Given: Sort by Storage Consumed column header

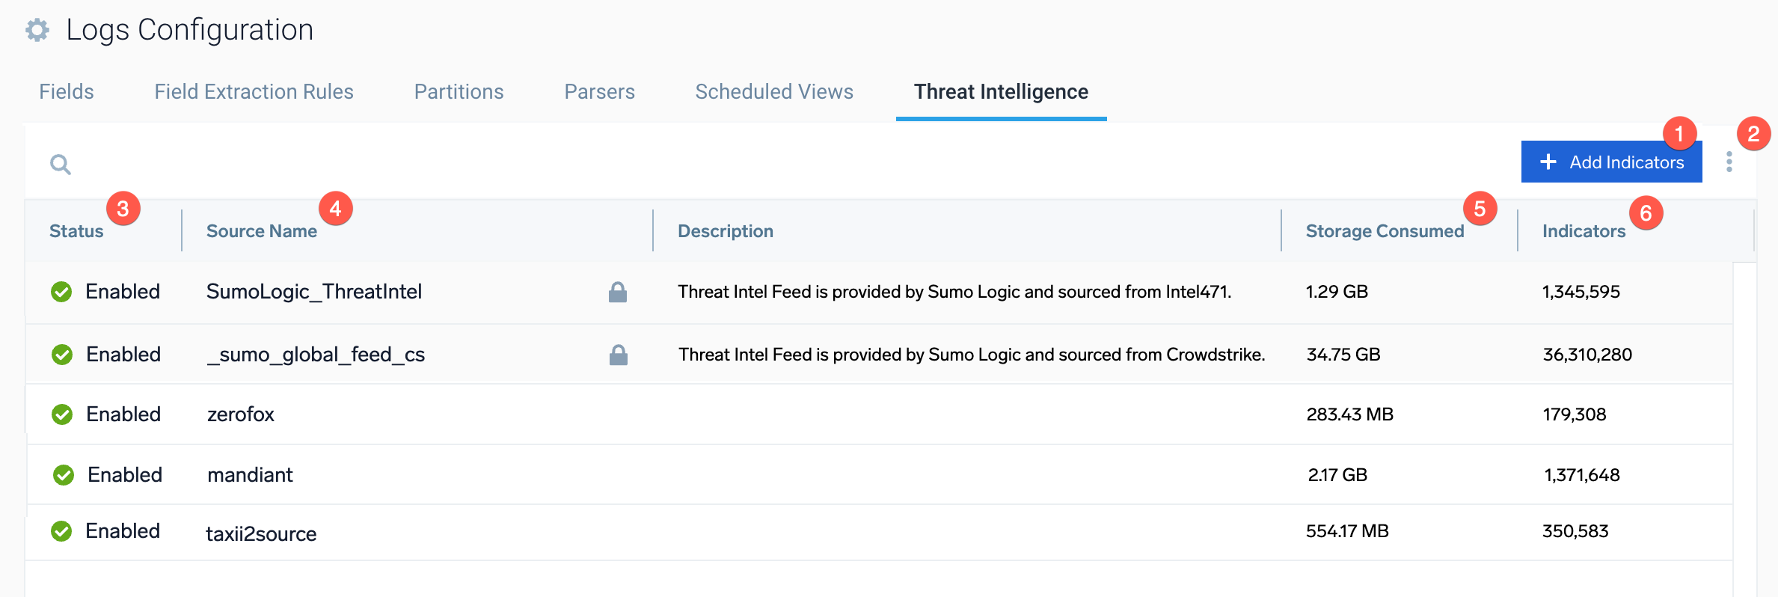Looking at the screenshot, I should point(1384,231).
